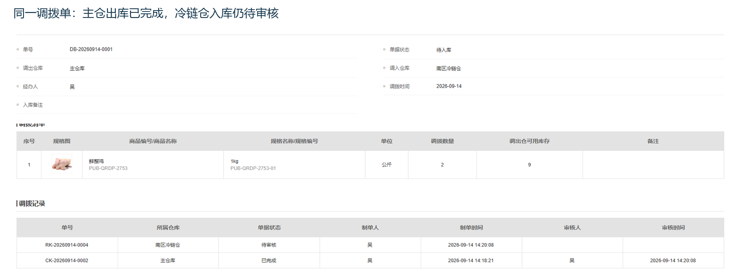Image resolution: width=738 pixels, height=279 pixels.
Task: Click the 序号 column header
Action: [x=29, y=141]
